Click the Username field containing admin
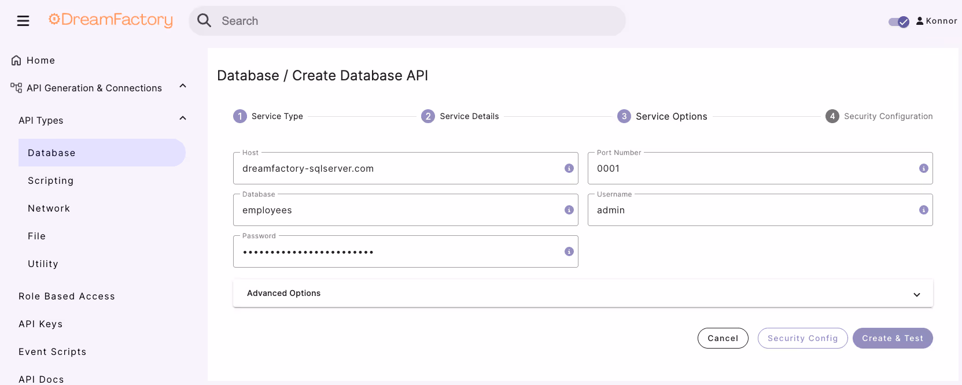This screenshot has height=385, width=962. [760, 210]
